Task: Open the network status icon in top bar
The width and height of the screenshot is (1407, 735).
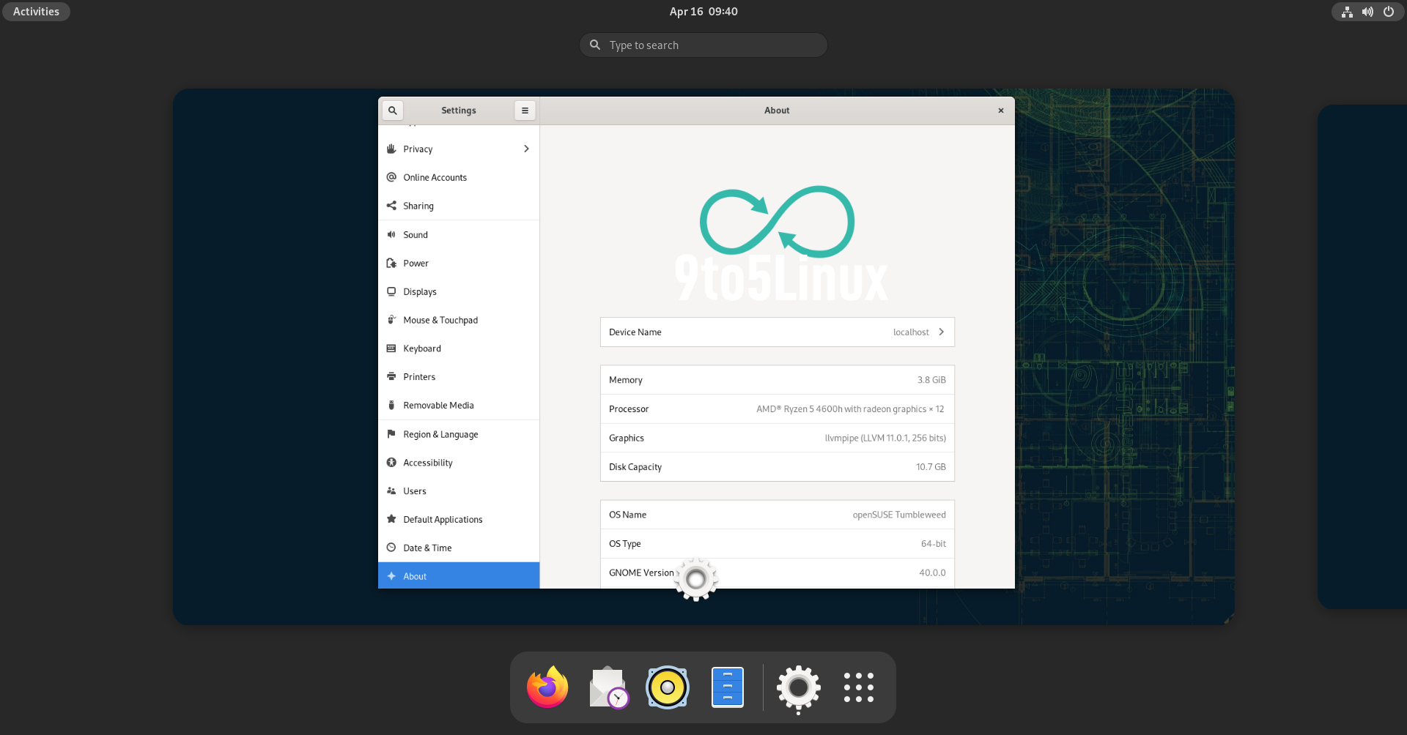Action: click(x=1346, y=12)
